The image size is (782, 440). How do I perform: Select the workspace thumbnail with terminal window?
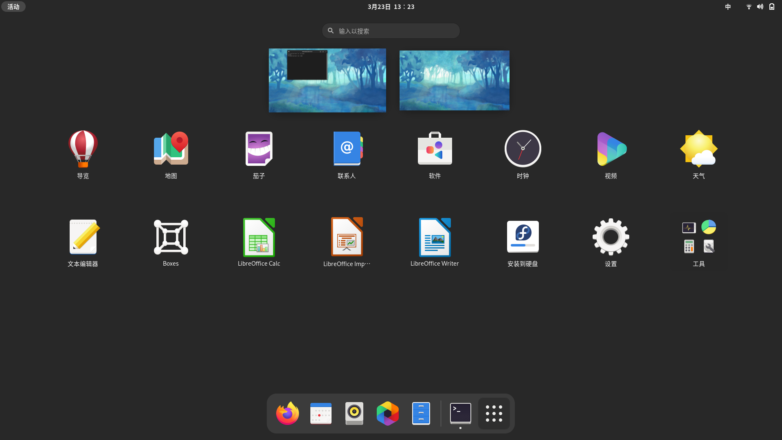[x=327, y=80]
